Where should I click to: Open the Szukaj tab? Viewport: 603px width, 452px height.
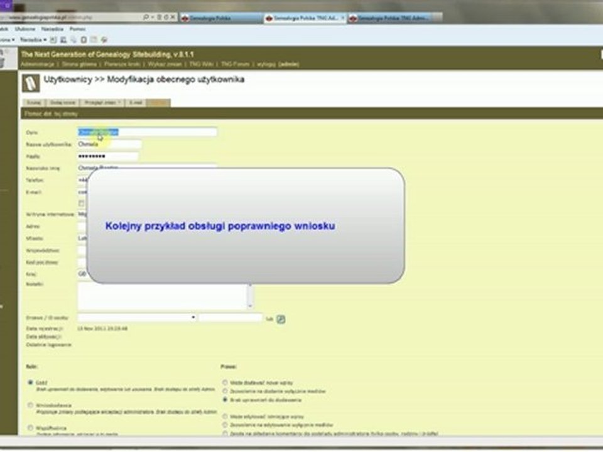(x=34, y=102)
